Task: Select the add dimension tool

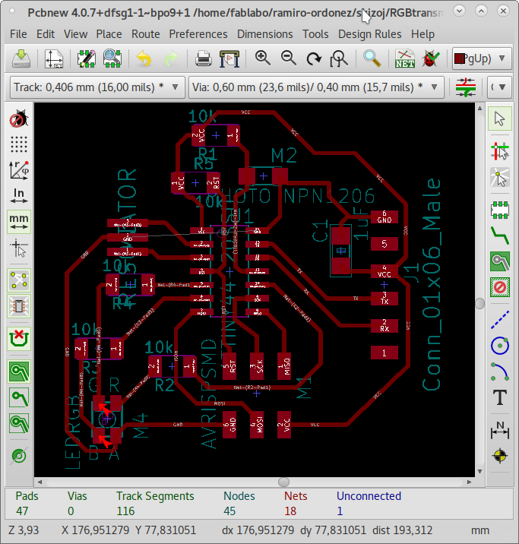Action: coord(499,430)
